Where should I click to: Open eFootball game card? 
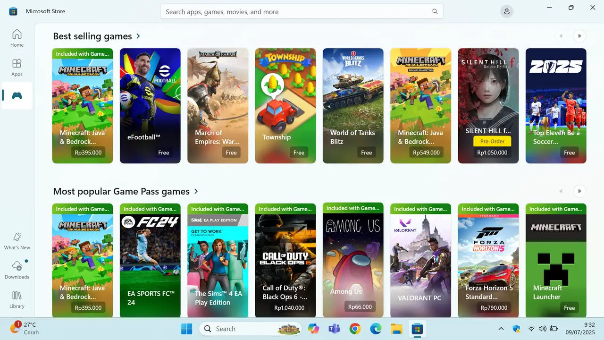(x=150, y=106)
